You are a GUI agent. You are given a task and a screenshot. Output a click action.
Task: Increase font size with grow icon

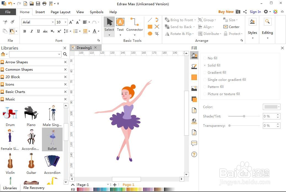(71, 22)
